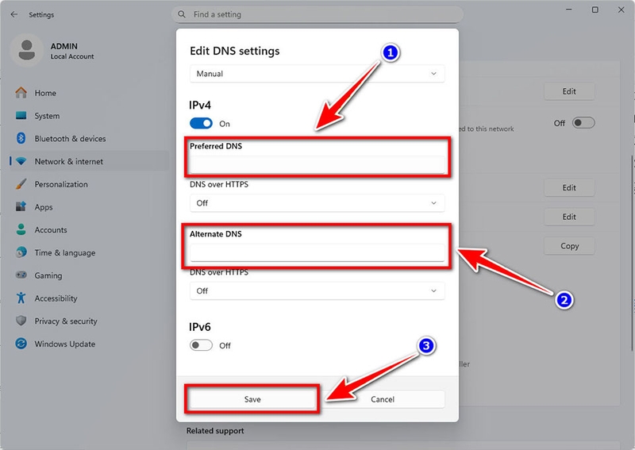Click the Preferred DNS input field
The image size is (635, 450).
[x=317, y=164]
